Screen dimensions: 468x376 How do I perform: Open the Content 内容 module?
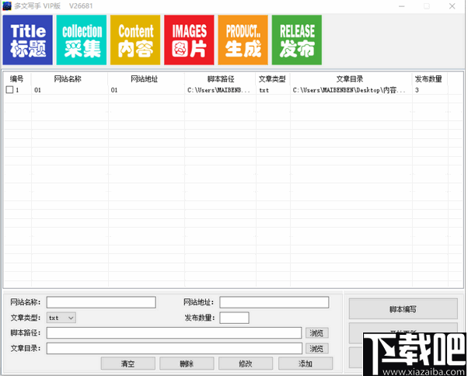(x=135, y=40)
